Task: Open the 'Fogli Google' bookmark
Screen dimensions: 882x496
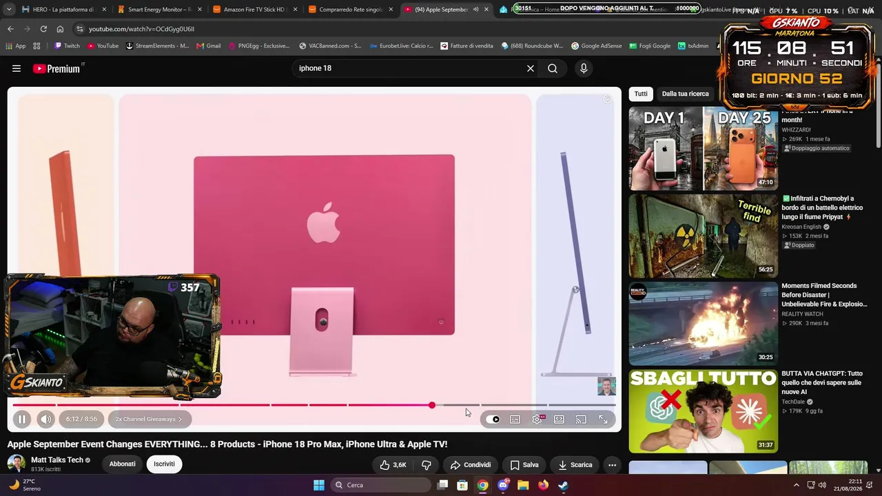Action: tap(650, 46)
